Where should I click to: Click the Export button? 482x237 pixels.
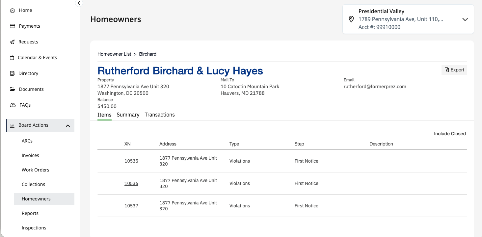pyautogui.click(x=454, y=70)
